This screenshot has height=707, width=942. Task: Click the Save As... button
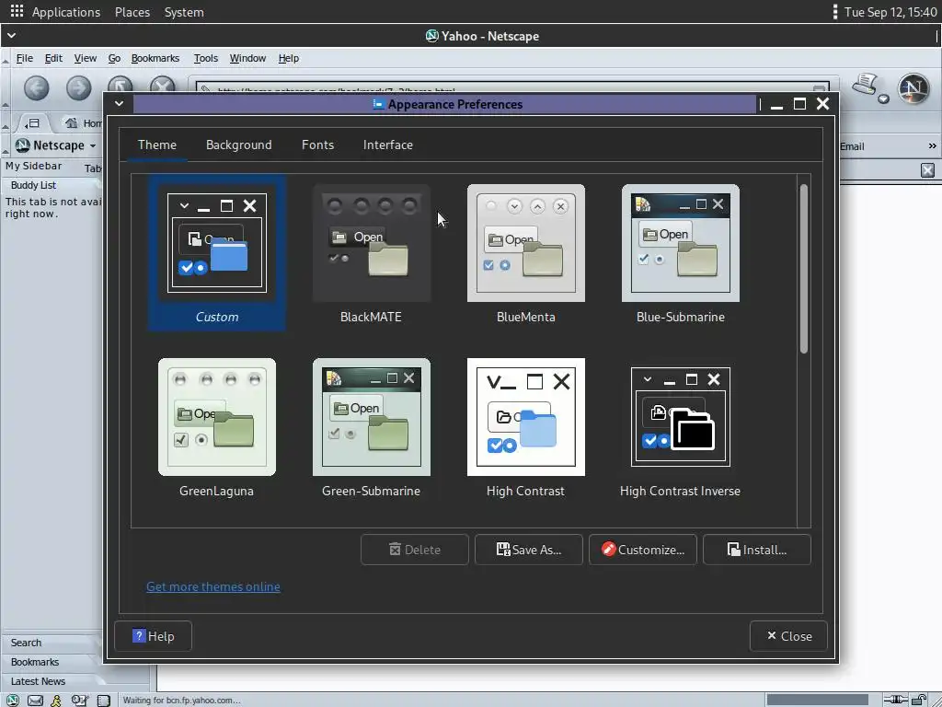[529, 550]
